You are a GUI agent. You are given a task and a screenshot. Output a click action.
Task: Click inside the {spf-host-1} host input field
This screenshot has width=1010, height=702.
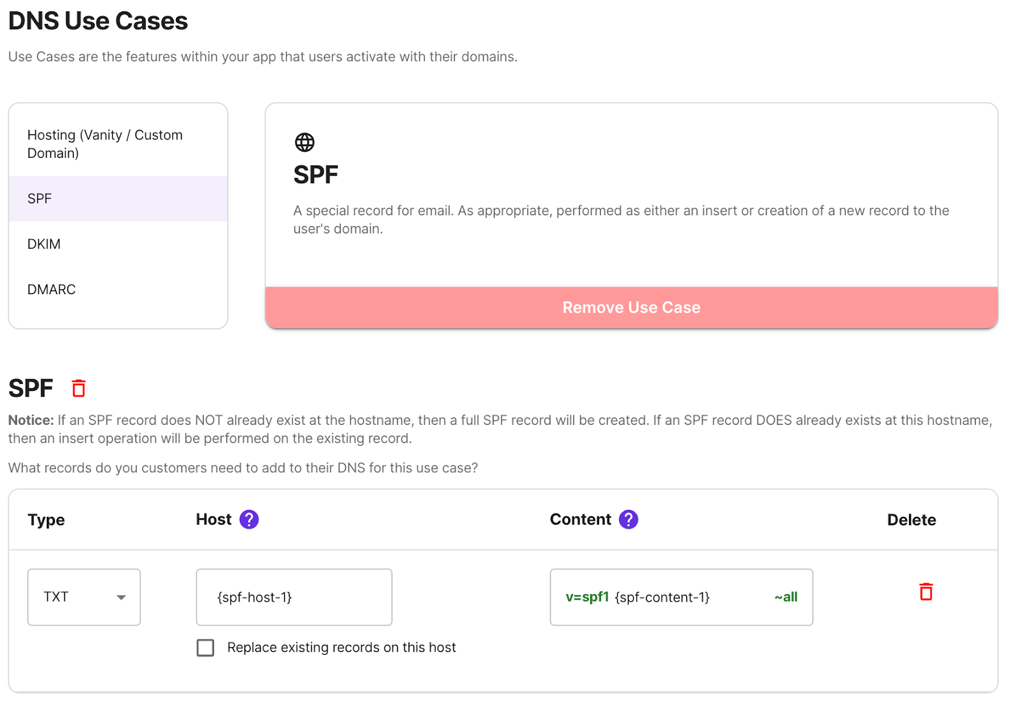[x=294, y=597]
